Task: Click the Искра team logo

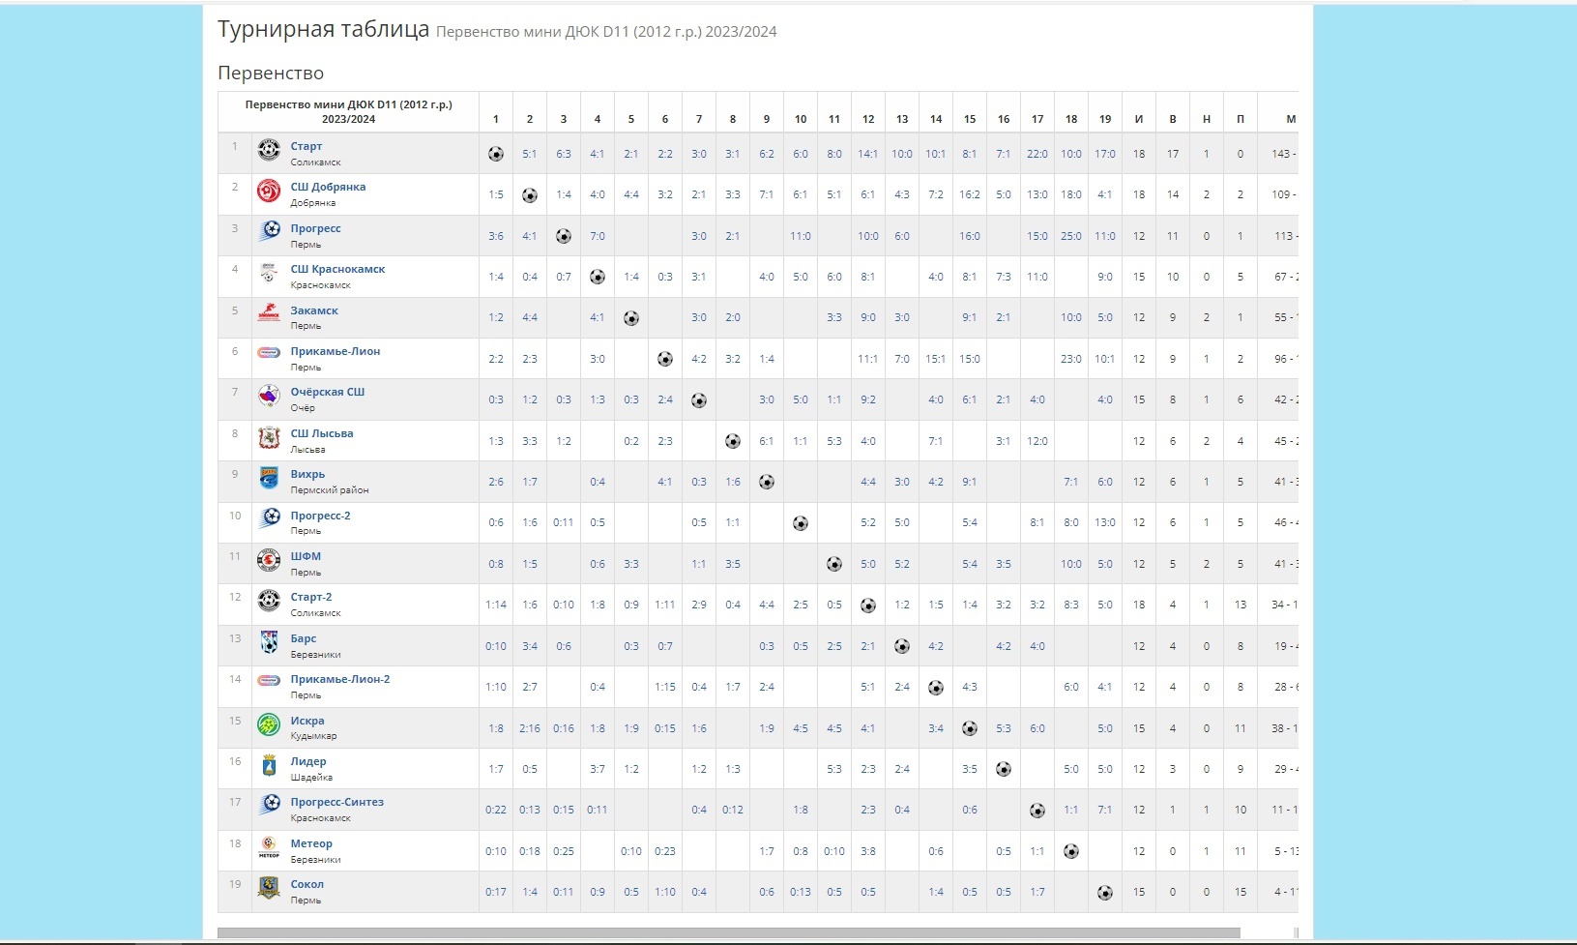Action: coord(269,724)
